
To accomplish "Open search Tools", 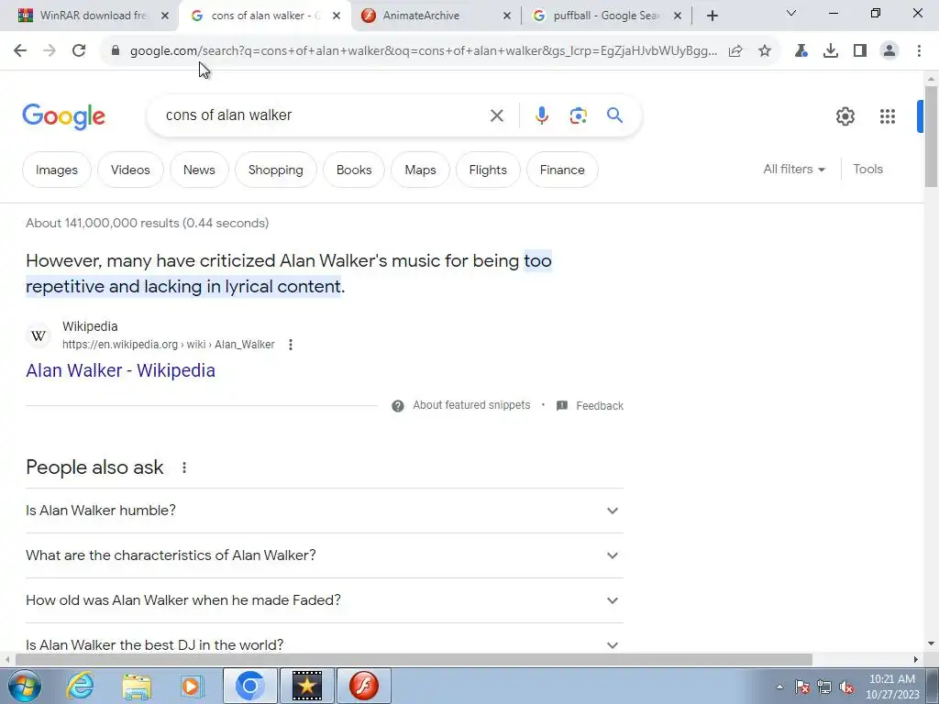I will tap(867, 170).
